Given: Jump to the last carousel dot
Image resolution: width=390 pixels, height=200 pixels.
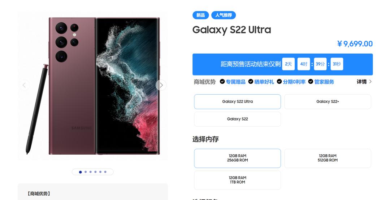Looking at the screenshot, I should click(x=105, y=172).
